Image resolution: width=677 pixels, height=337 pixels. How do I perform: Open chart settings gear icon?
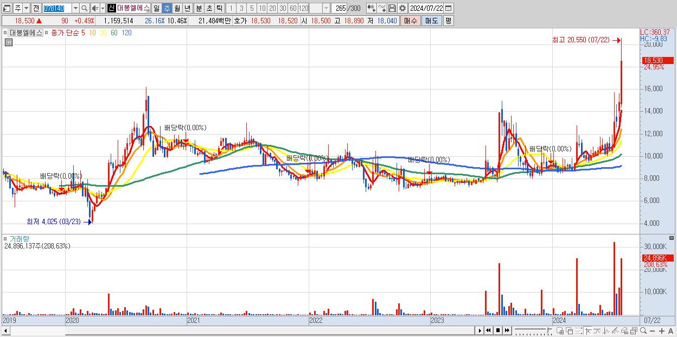tap(402, 8)
